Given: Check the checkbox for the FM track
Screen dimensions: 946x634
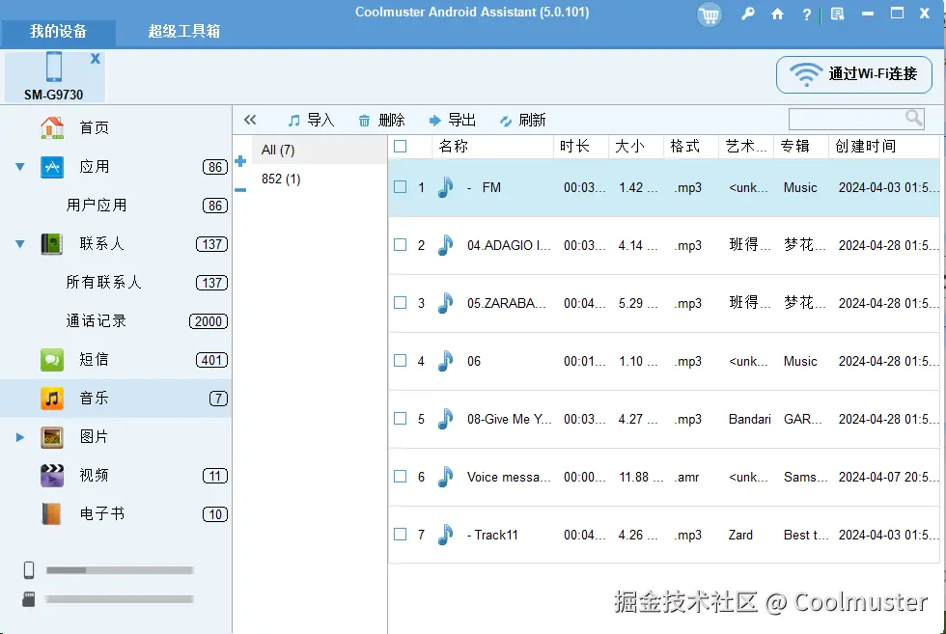Looking at the screenshot, I should tap(402, 187).
